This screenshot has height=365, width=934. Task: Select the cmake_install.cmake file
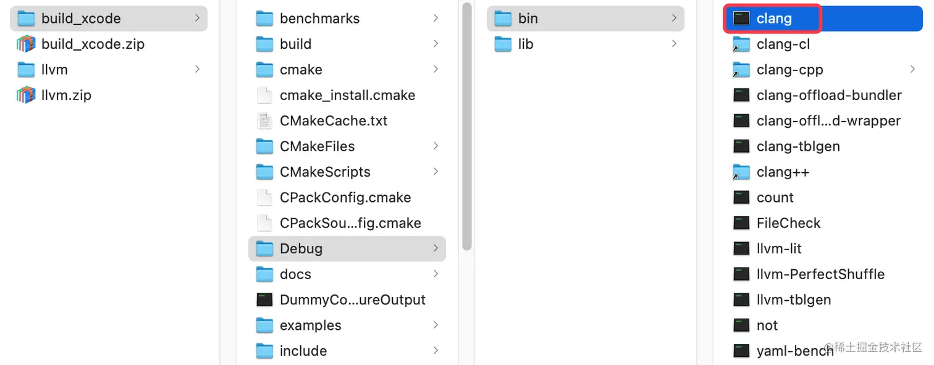tap(347, 95)
